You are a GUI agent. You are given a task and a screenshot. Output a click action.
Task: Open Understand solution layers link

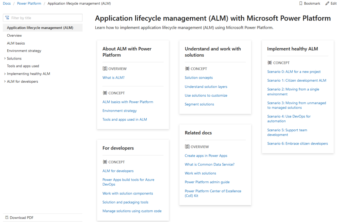pyautogui.click(x=206, y=87)
